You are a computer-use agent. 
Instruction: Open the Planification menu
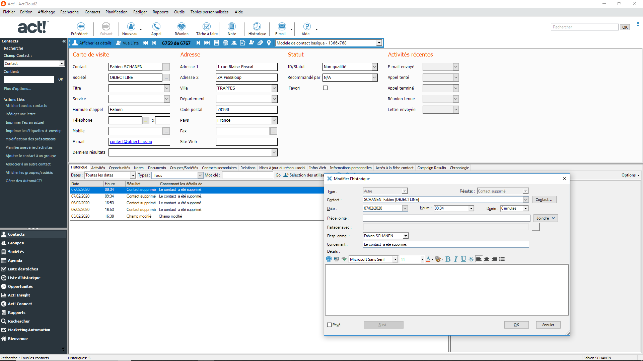pos(116,12)
